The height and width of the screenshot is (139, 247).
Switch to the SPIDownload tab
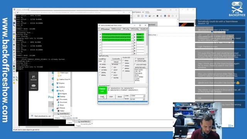105,29
